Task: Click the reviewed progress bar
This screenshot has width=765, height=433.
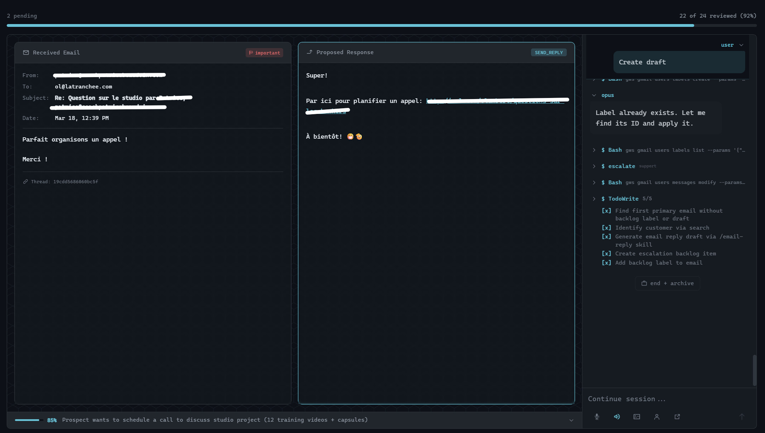Action: tap(382, 25)
